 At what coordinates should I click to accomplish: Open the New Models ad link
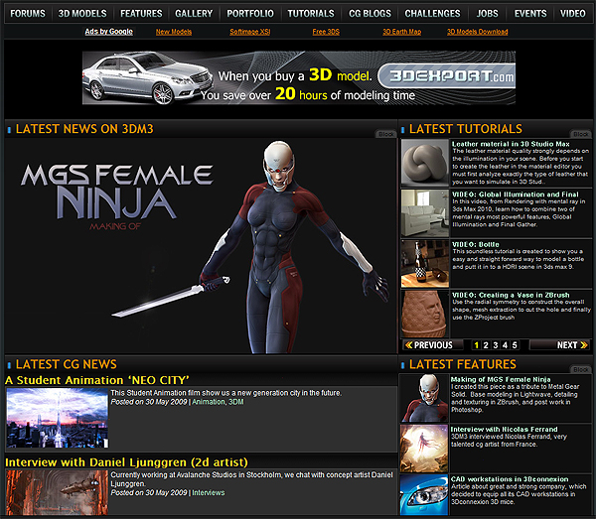point(173,32)
